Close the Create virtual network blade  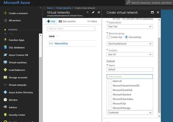(x=158, y=12)
